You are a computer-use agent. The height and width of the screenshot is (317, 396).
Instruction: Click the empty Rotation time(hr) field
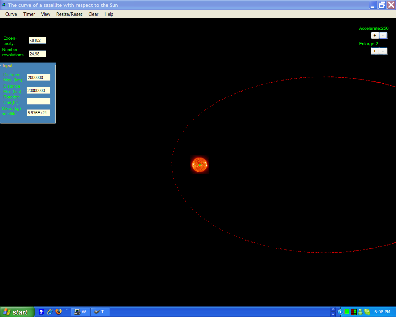pos(39,101)
